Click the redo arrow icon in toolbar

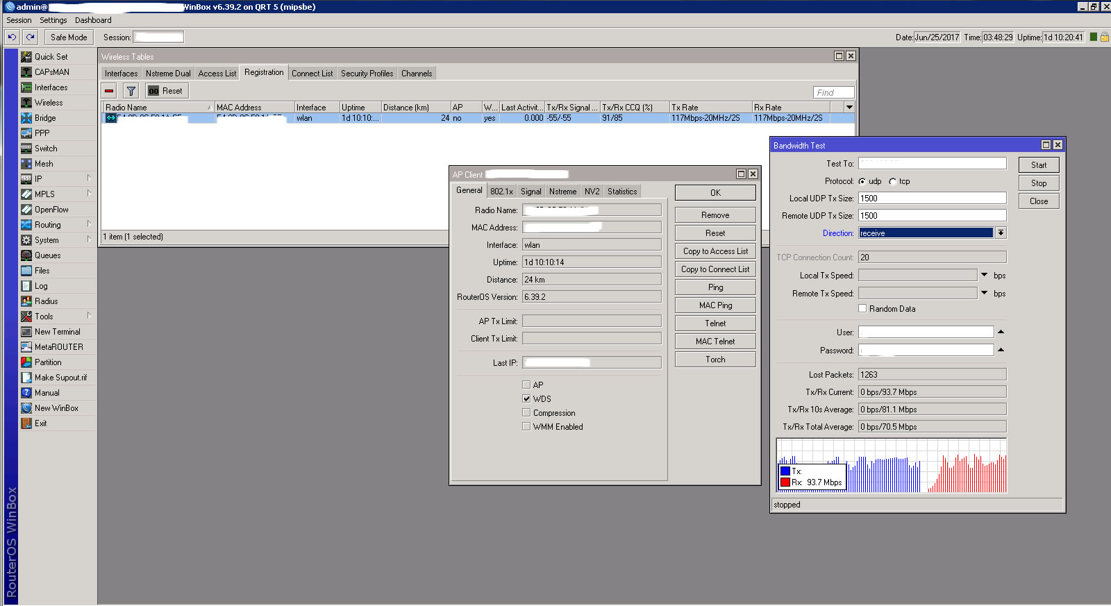[30, 37]
